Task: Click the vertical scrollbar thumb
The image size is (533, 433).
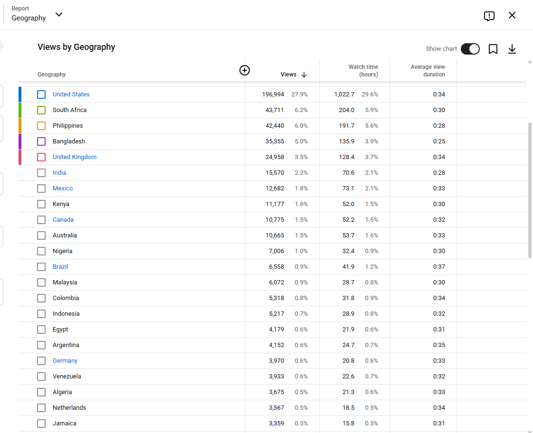Action: 530,190
